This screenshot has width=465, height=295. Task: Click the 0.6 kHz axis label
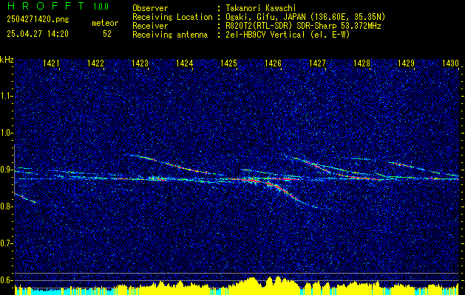click(x=7, y=280)
